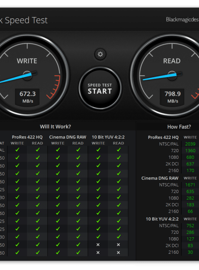Select the 672.3 MB/s write speed readout
The height and width of the screenshot is (270, 199).
point(27,97)
